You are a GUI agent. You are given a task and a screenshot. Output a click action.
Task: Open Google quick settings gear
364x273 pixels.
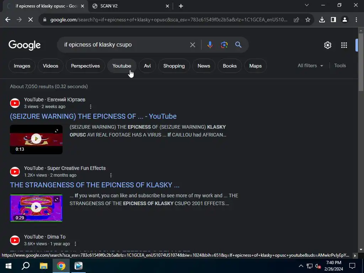point(327,45)
